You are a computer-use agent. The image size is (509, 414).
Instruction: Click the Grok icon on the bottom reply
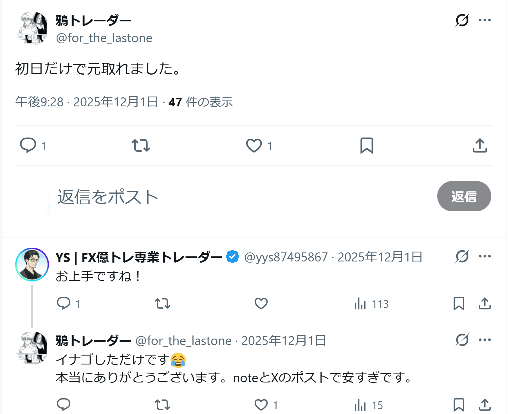point(462,340)
